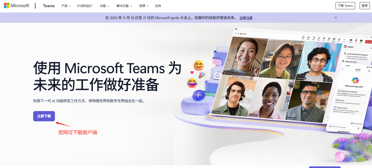Click the Mic icon in meeting toolbar
The image size is (372, 168).
pyautogui.click(x=355, y=41)
